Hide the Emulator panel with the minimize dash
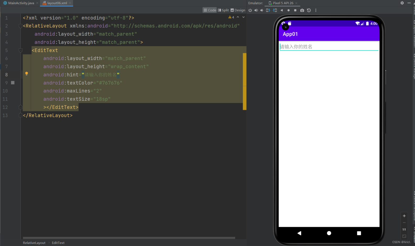Screen dimensions: 415x246 (409, 3)
